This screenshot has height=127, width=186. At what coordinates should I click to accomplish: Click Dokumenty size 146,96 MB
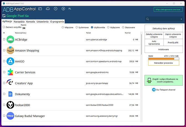click(133, 94)
